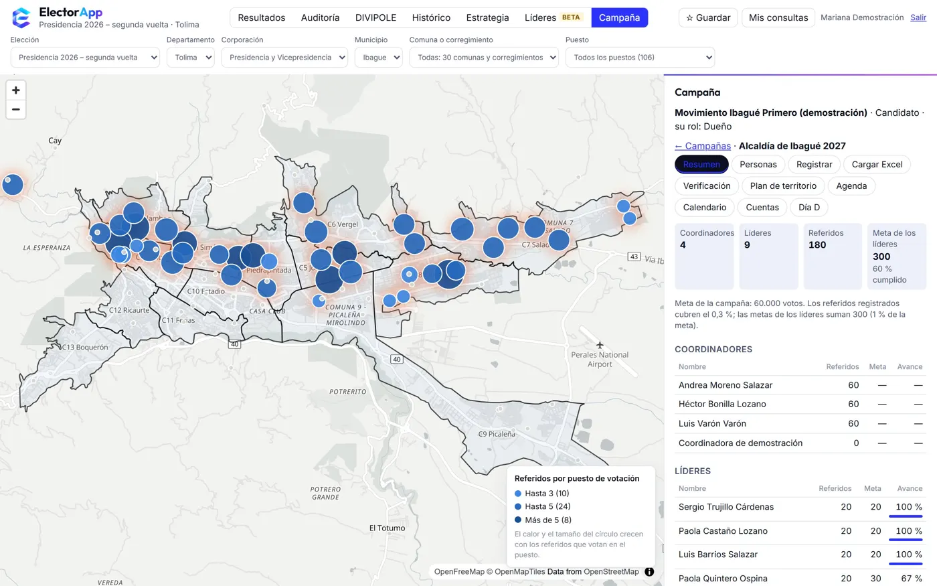Click the ElectorApp logo icon
This screenshot has width=937, height=586.
(x=21, y=18)
